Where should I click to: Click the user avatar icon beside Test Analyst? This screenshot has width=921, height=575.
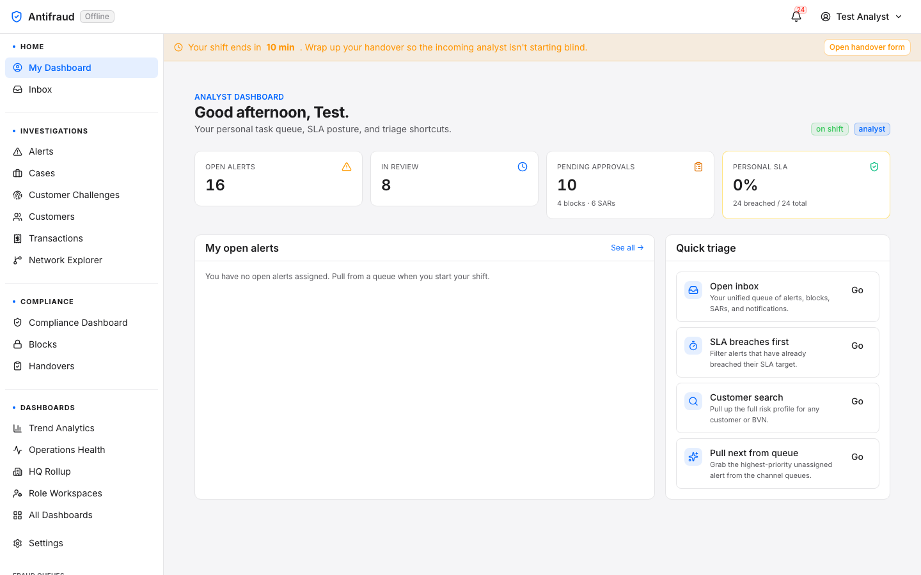826,17
